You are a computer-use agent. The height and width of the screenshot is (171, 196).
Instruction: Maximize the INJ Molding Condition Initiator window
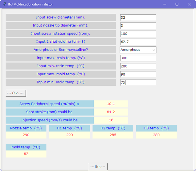(x=177, y=4)
